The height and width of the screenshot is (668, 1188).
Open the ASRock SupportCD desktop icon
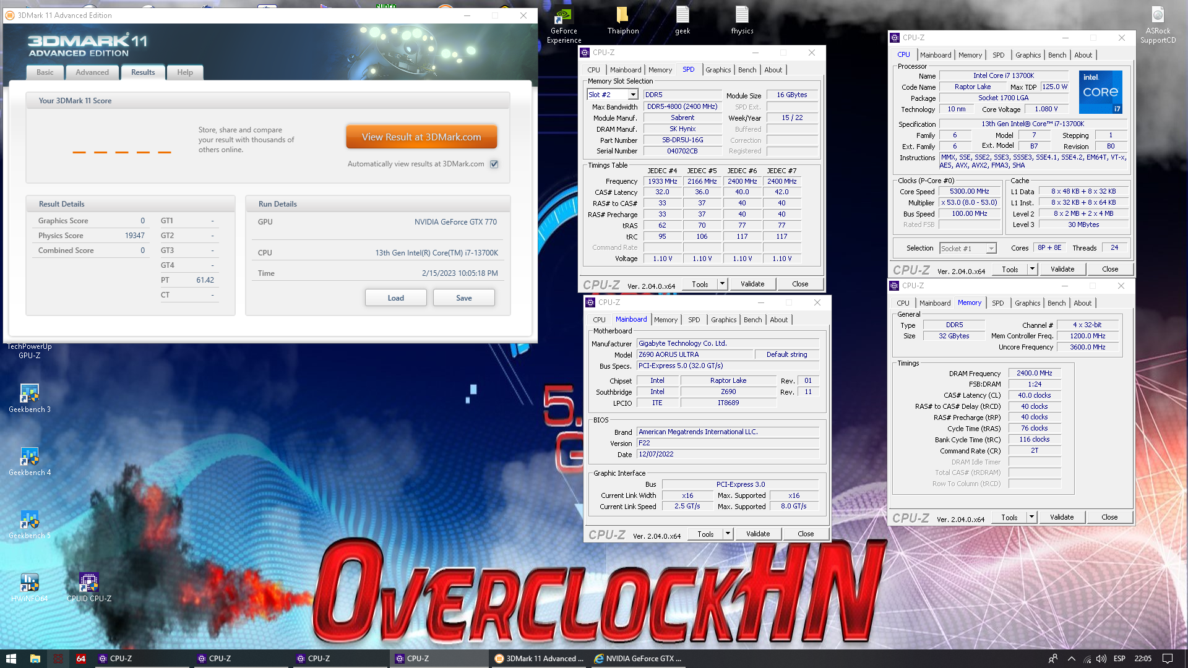click(x=1158, y=25)
